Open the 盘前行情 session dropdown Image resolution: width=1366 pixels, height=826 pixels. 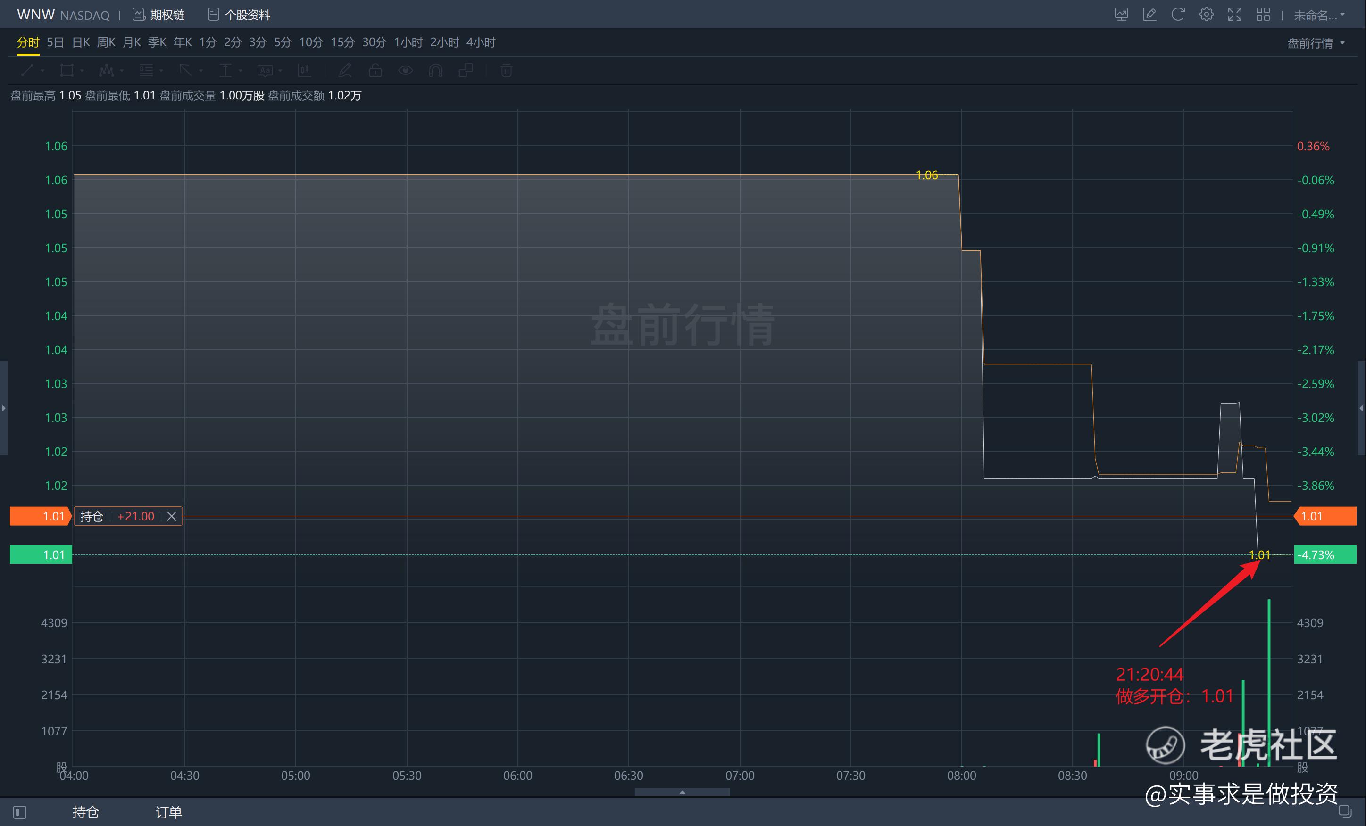[x=1316, y=43]
